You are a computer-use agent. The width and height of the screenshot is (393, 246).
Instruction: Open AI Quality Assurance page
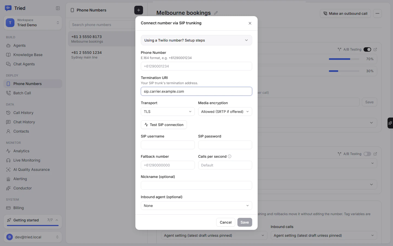[x=33, y=169]
